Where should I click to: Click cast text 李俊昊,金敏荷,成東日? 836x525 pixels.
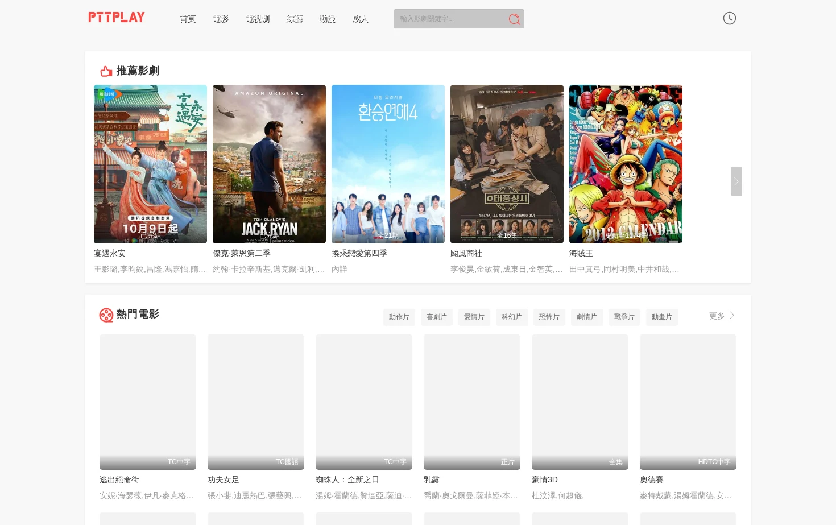click(507, 269)
